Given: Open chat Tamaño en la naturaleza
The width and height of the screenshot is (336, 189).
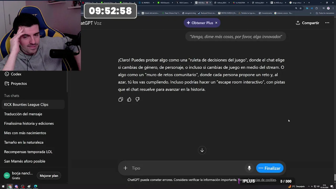Looking at the screenshot, I should coord(33,142).
